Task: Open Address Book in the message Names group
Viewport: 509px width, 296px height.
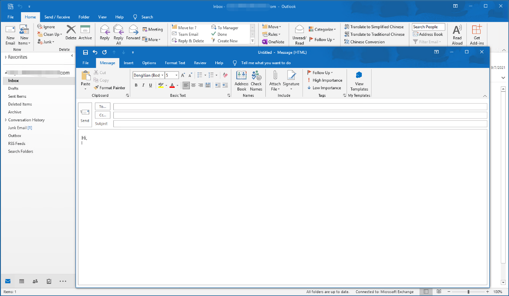Action: coord(241,81)
